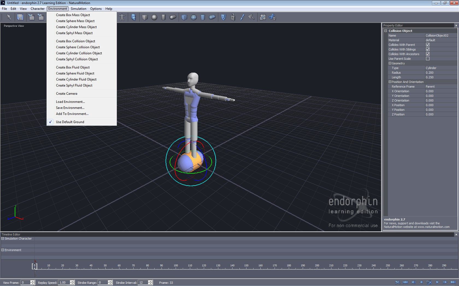Screen dimensions: 459x286
Task: Click the page icon immediately right of Save
Action: [x=31, y=17]
